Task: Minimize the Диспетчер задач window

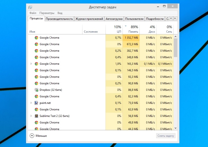Action: pos(158,7)
